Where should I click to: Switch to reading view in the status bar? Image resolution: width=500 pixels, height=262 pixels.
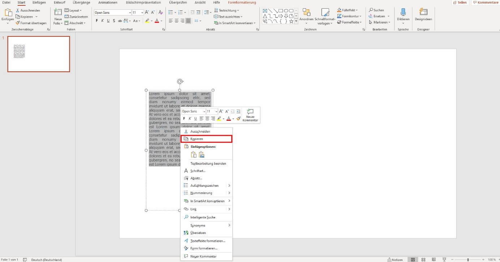point(434,259)
